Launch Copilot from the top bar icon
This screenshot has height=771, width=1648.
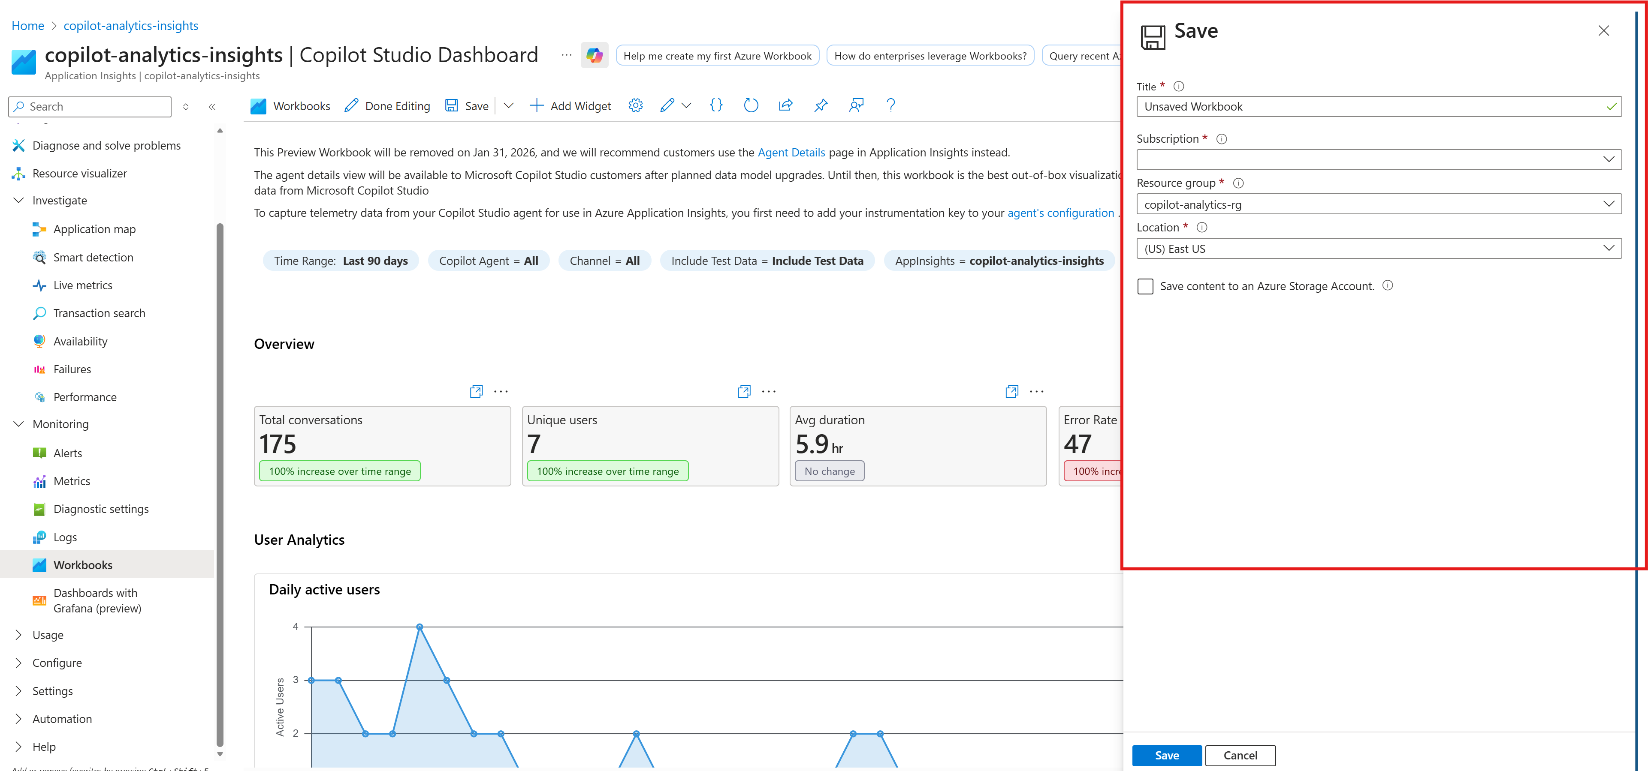point(595,56)
